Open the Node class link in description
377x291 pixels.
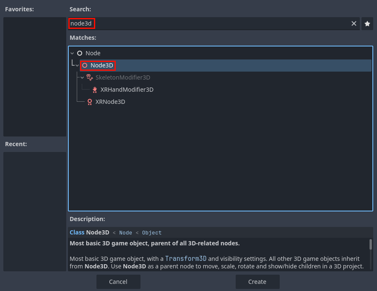click(125, 233)
